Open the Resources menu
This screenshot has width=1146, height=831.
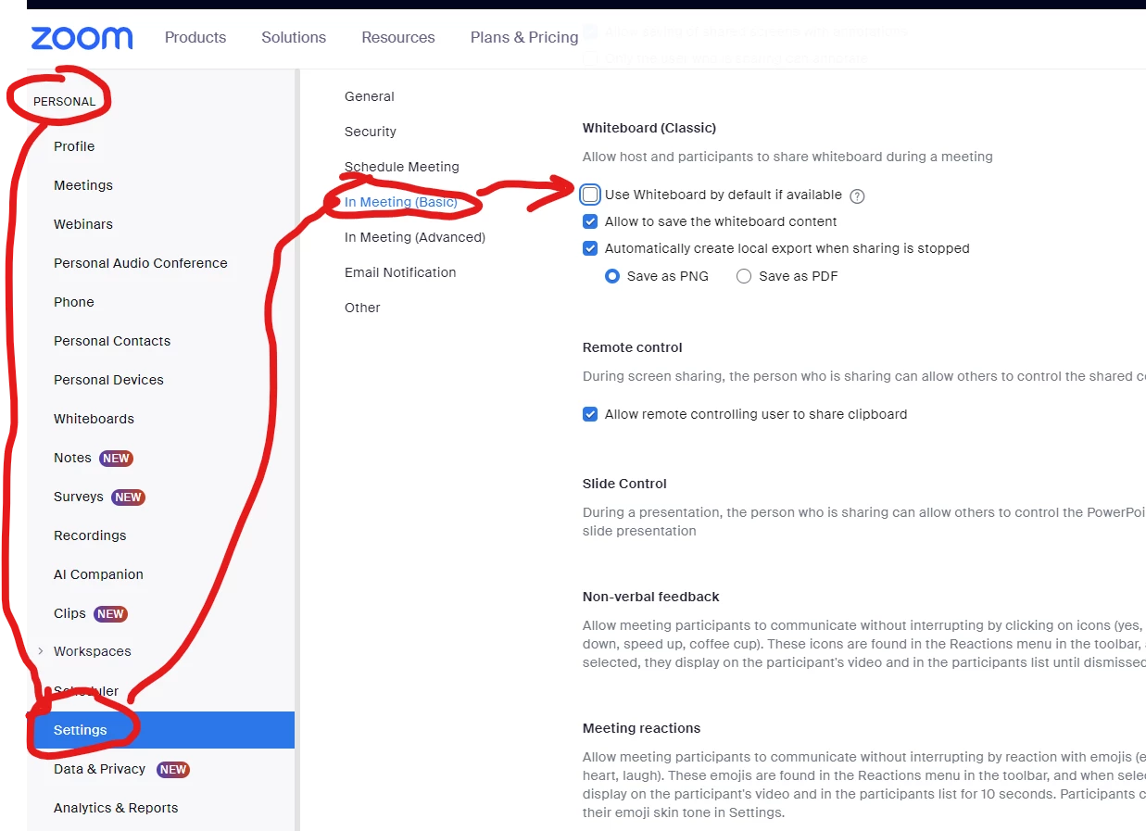coord(398,37)
